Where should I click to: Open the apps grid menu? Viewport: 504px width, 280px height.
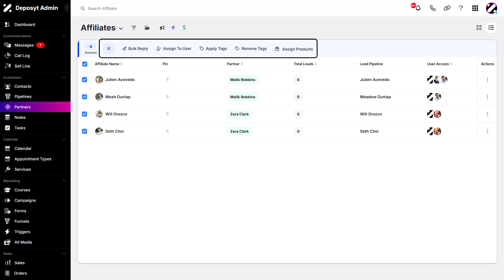pyautogui.click(x=475, y=8)
